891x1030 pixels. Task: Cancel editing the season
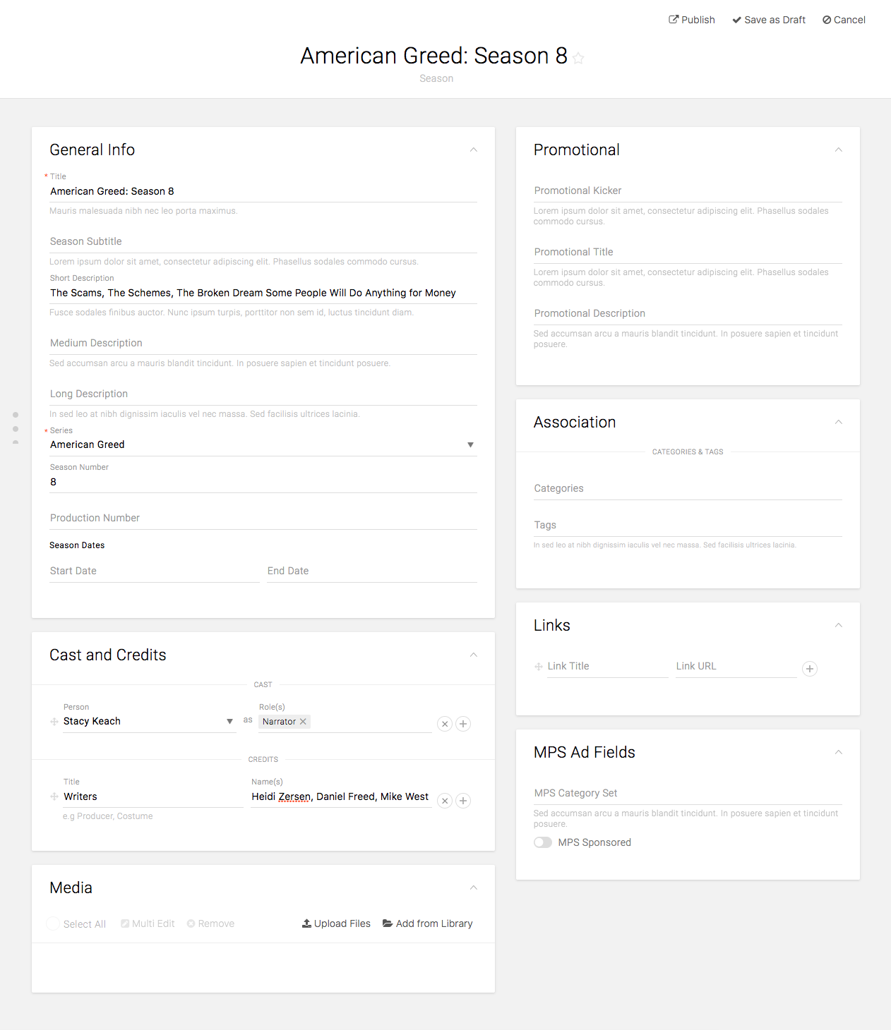[844, 20]
